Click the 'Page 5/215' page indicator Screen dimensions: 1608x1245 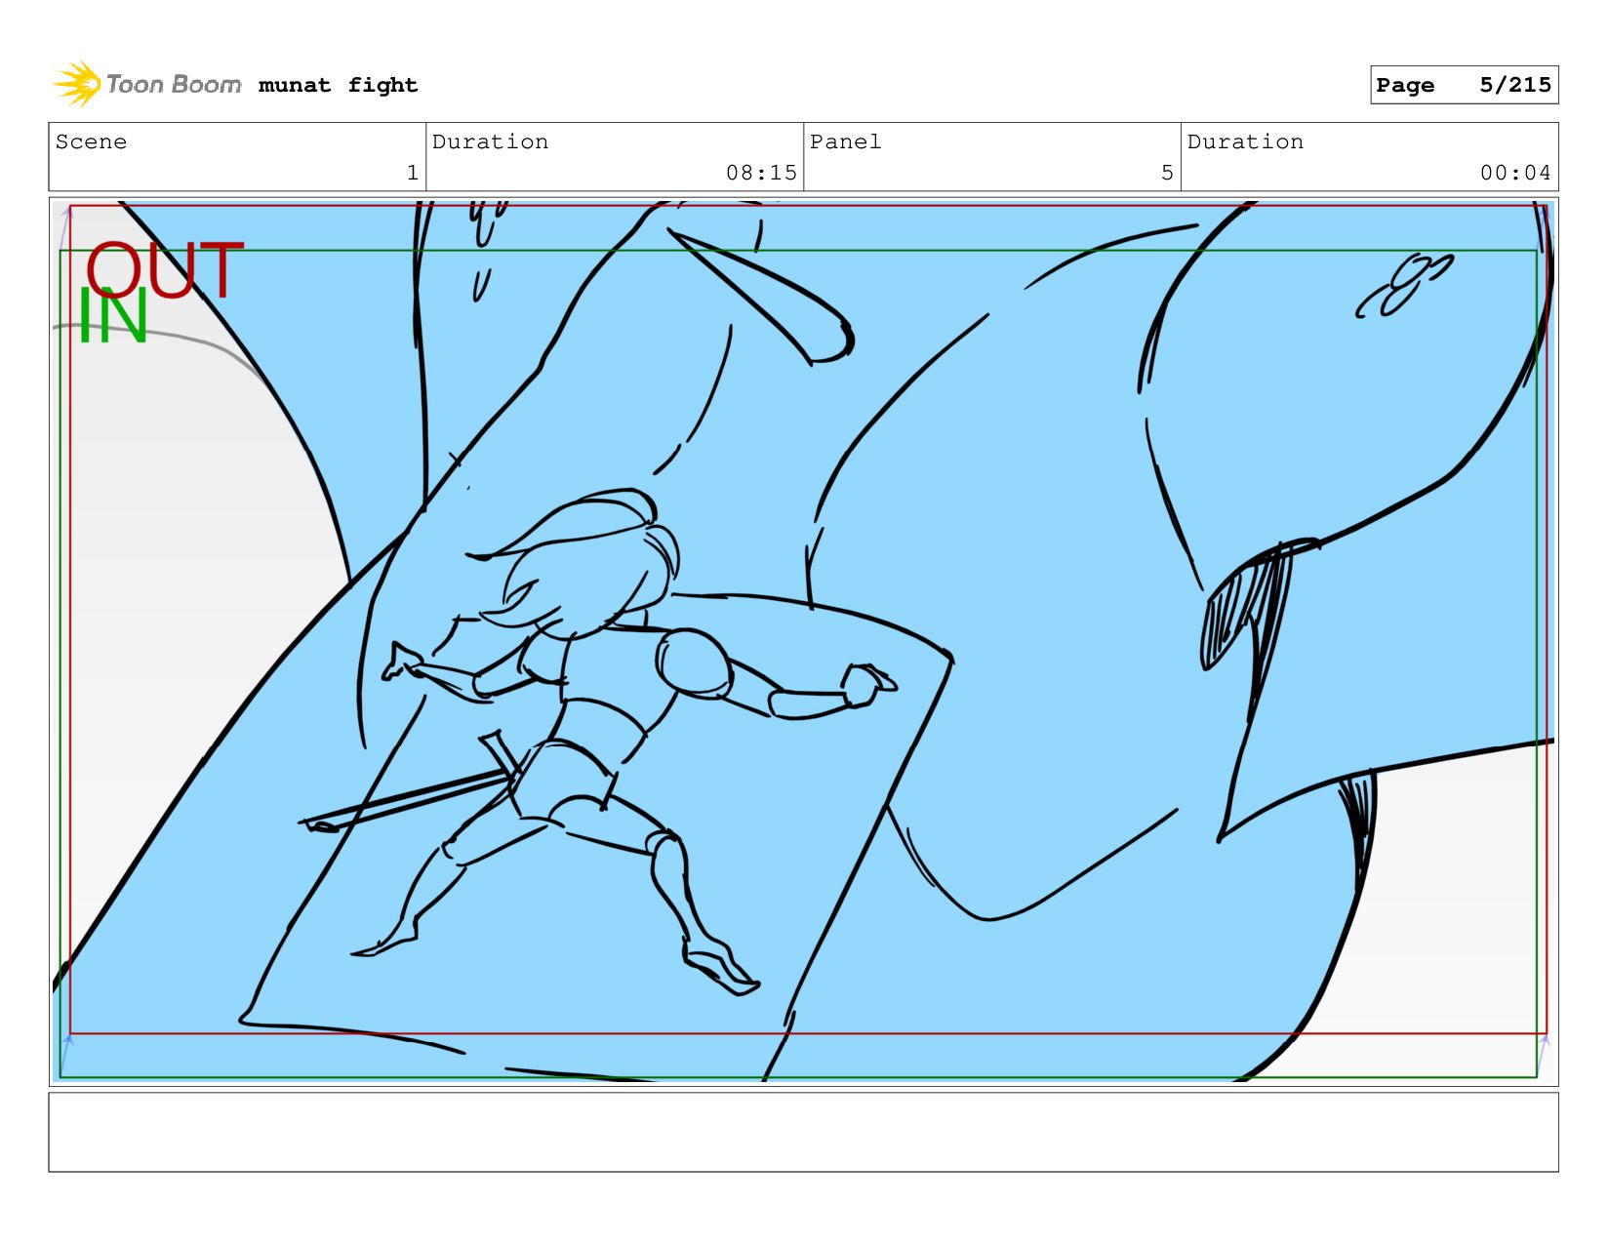point(1464,85)
